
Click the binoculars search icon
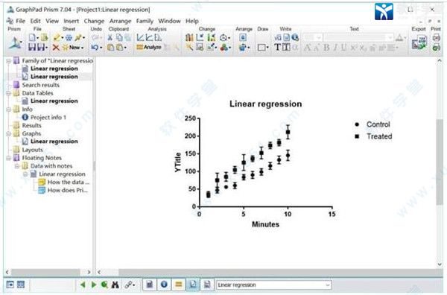point(115,285)
